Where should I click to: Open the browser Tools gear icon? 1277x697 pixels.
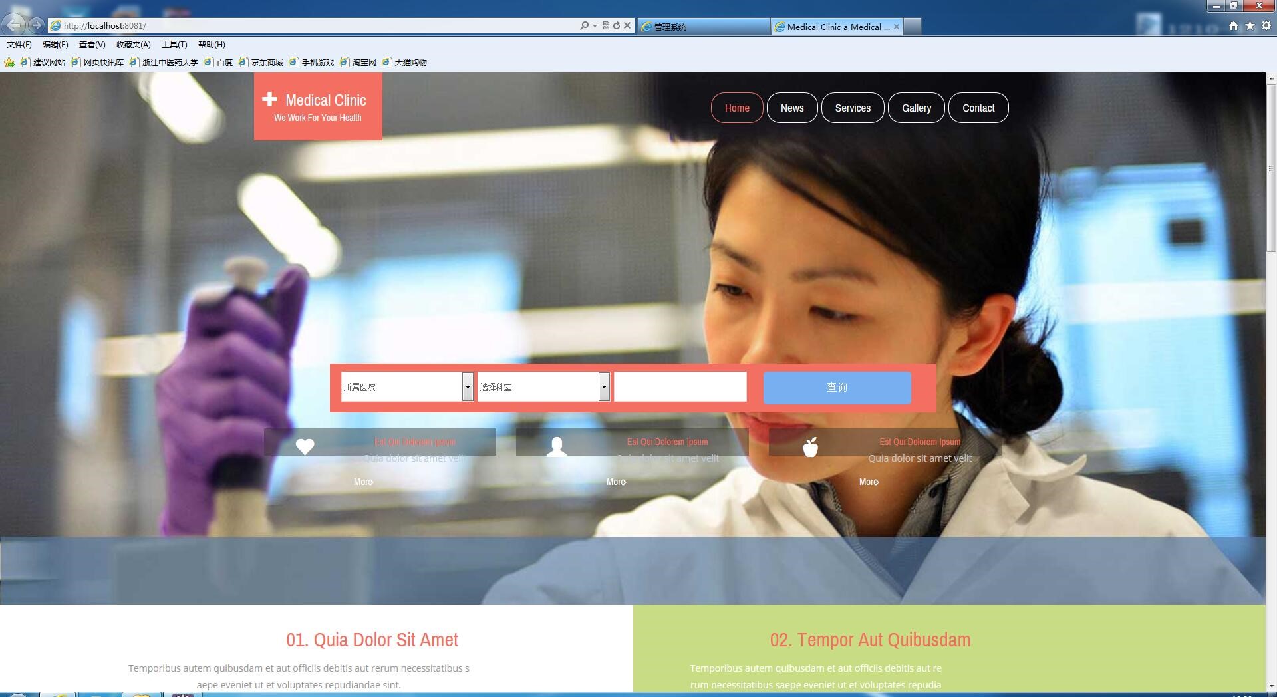pos(1266,26)
